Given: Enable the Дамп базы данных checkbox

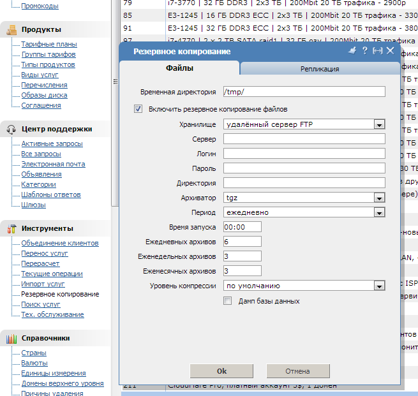Looking at the screenshot, I should (228, 301).
